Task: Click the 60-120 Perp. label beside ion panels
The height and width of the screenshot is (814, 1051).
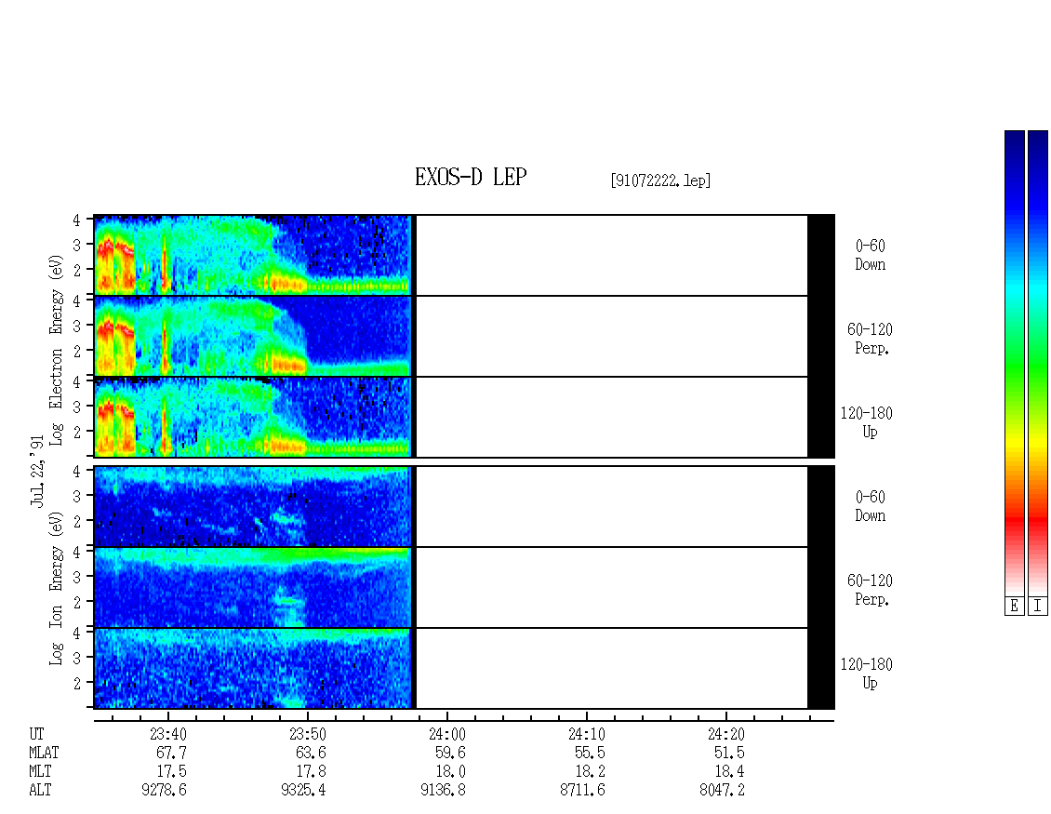Action: coord(870,590)
